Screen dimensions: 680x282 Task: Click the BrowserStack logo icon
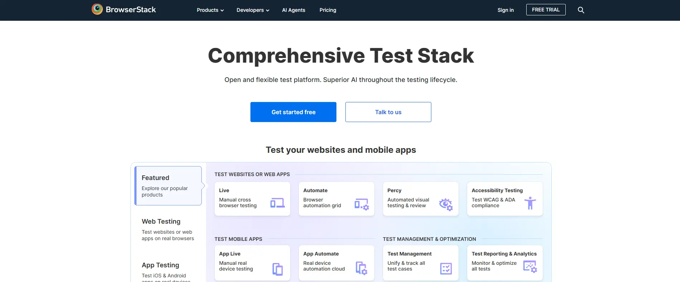tap(97, 9)
